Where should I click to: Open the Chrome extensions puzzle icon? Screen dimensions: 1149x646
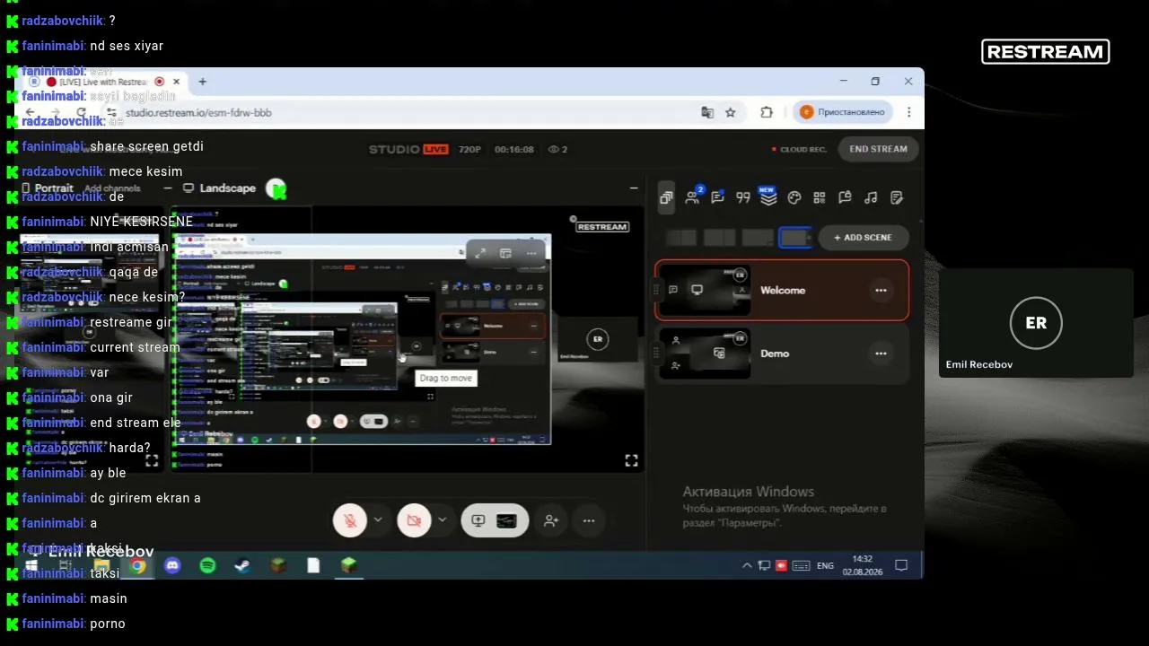pyautogui.click(x=767, y=112)
